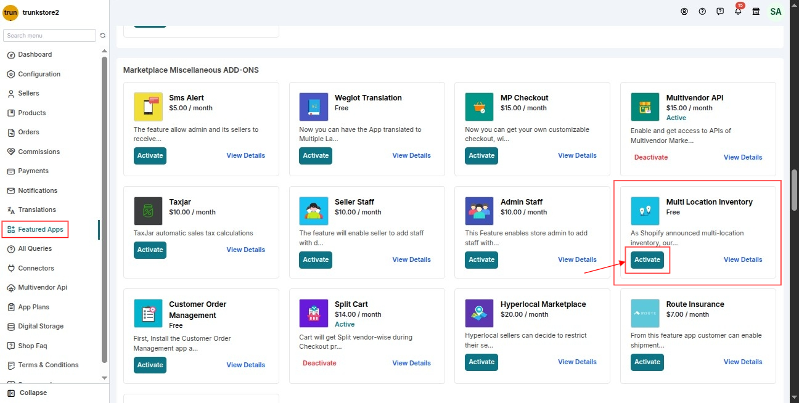
Task: Click the Sms Alert app icon
Action: 148,107
